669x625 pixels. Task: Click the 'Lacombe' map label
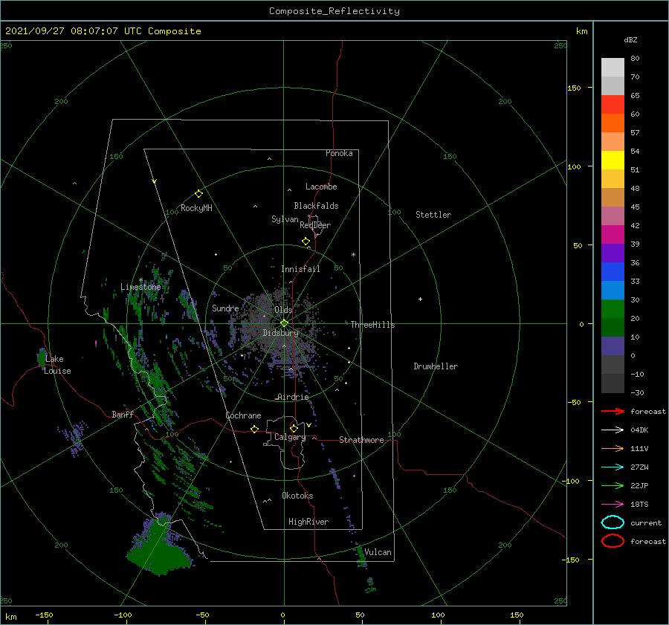[x=321, y=187]
